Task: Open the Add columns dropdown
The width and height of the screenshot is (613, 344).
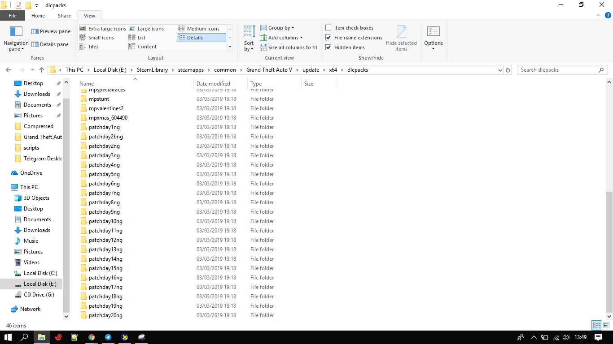Action: [281, 38]
